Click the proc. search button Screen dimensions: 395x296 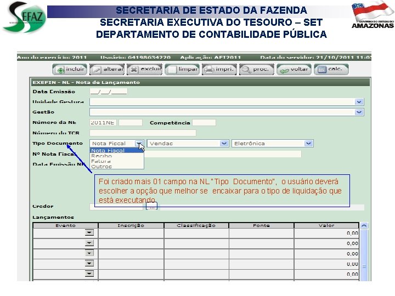tap(257, 69)
